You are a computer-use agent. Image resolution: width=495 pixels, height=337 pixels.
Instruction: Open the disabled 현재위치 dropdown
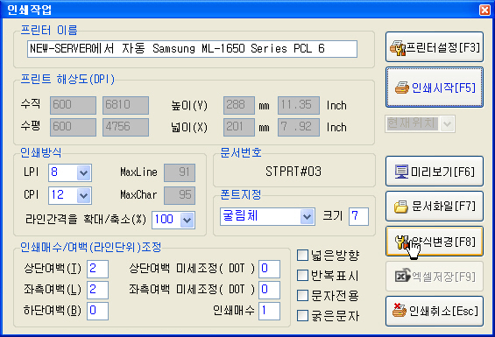pos(447,123)
